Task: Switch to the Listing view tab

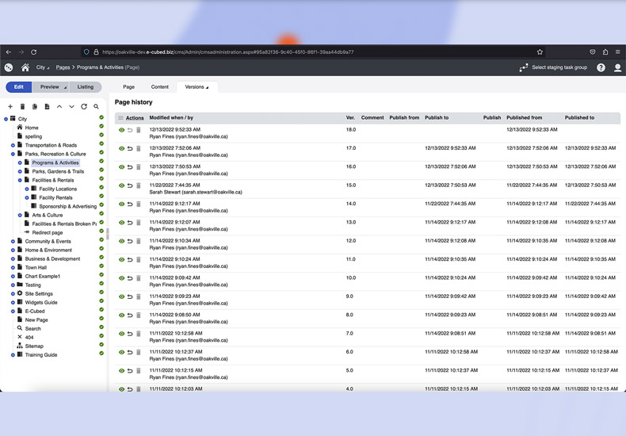Action: [x=85, y=87]
